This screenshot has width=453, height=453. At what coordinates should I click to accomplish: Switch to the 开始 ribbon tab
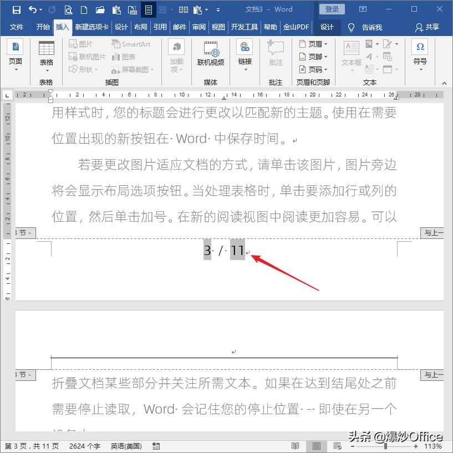click(x=43, y=26)
